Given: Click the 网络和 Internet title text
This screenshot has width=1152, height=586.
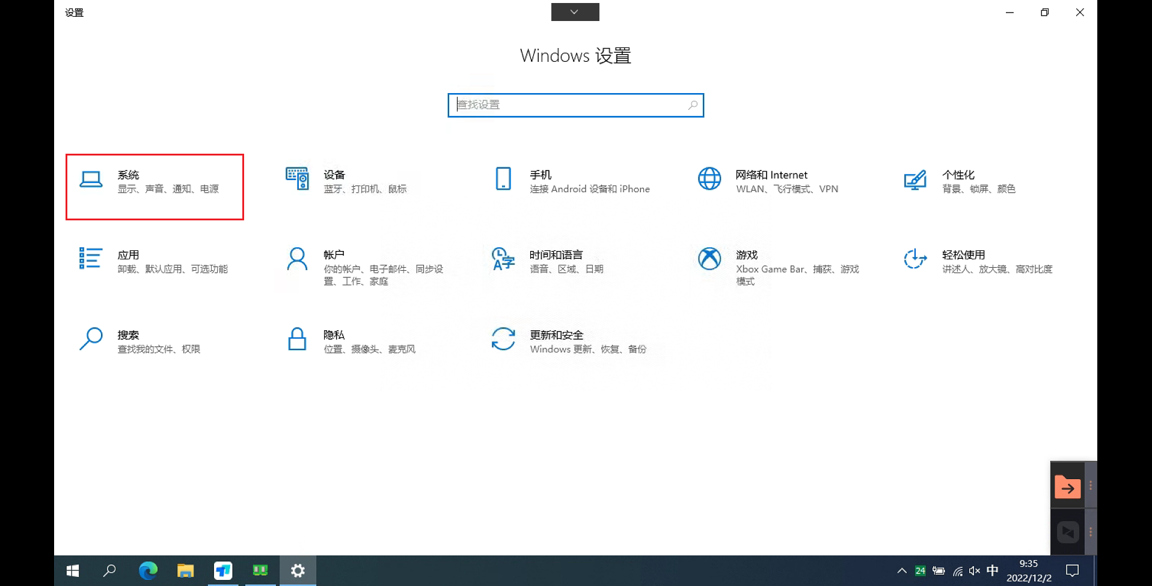Looking at the screenshot, I should 771,175.
